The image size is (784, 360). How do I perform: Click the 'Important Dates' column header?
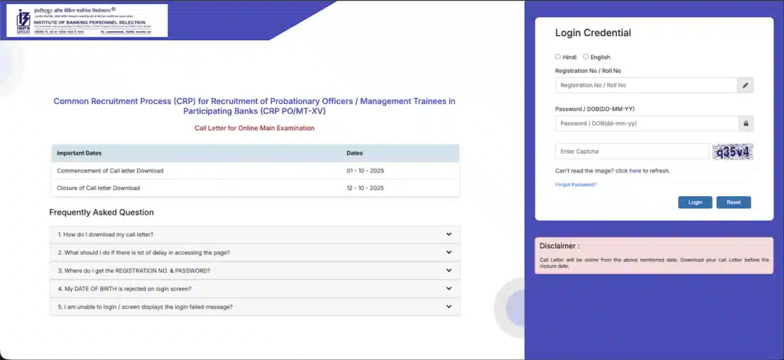79,153
